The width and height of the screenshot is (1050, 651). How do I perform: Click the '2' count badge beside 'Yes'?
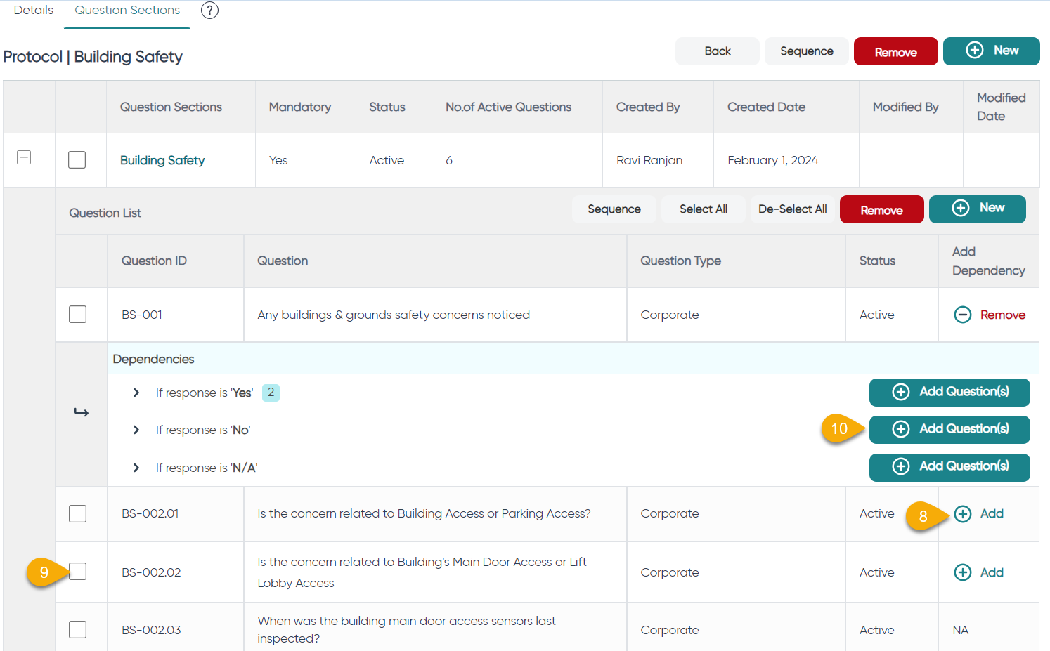click(271, 393)
